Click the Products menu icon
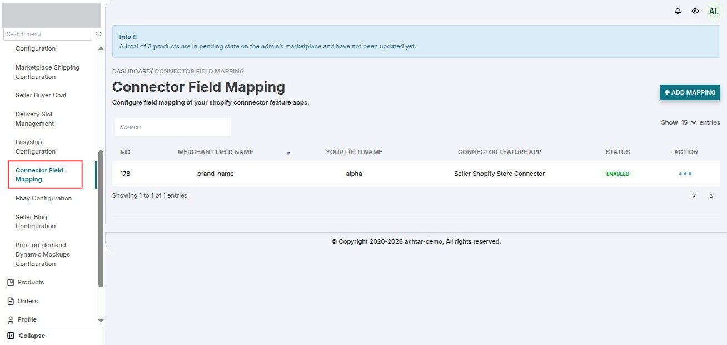 tap(10, 282)
